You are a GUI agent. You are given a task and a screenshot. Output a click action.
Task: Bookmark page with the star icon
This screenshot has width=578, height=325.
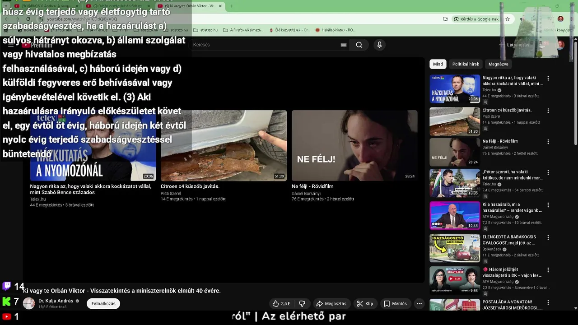[x=508, y=19]
